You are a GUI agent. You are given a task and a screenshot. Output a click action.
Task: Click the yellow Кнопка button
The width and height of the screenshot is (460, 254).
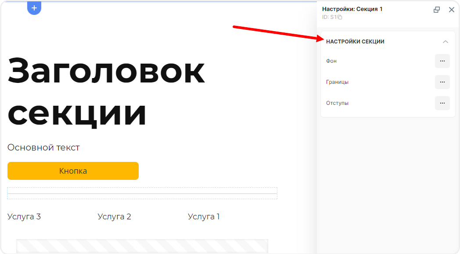coord(73,171)
